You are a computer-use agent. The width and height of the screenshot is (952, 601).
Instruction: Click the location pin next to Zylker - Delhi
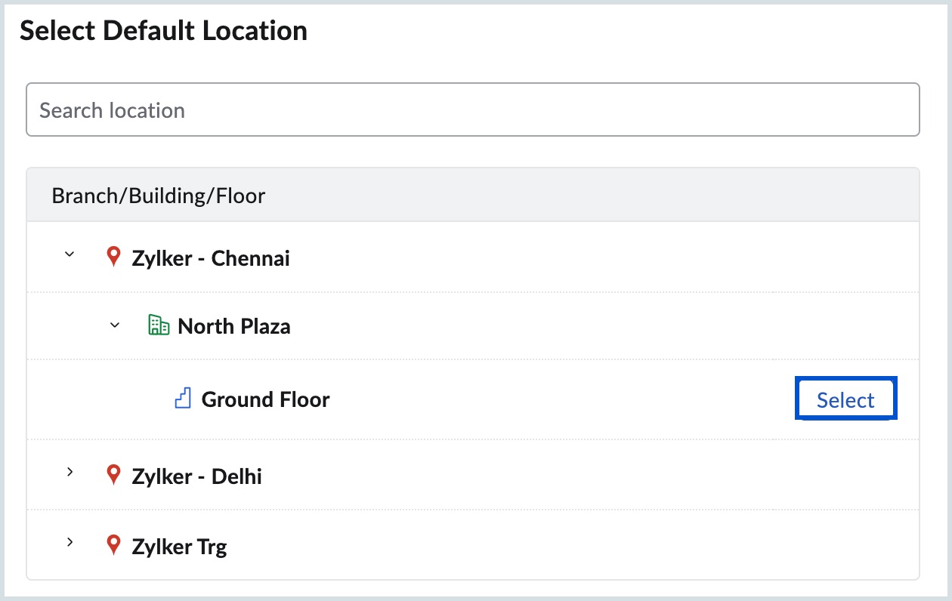pos(113,475)
